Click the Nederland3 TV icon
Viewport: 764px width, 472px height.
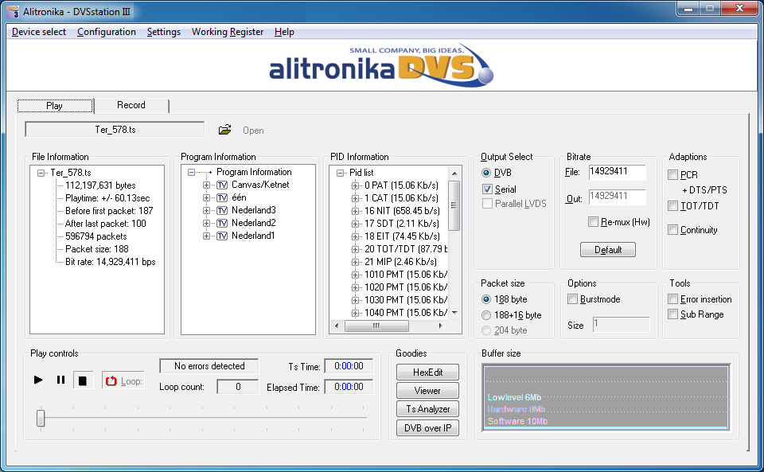(x=222, y=210)
